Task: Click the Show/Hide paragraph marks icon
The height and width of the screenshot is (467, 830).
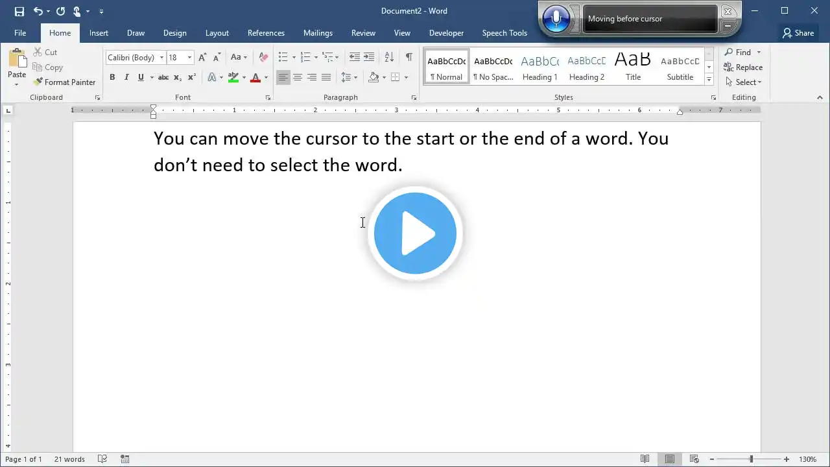Action: (409, 57)
